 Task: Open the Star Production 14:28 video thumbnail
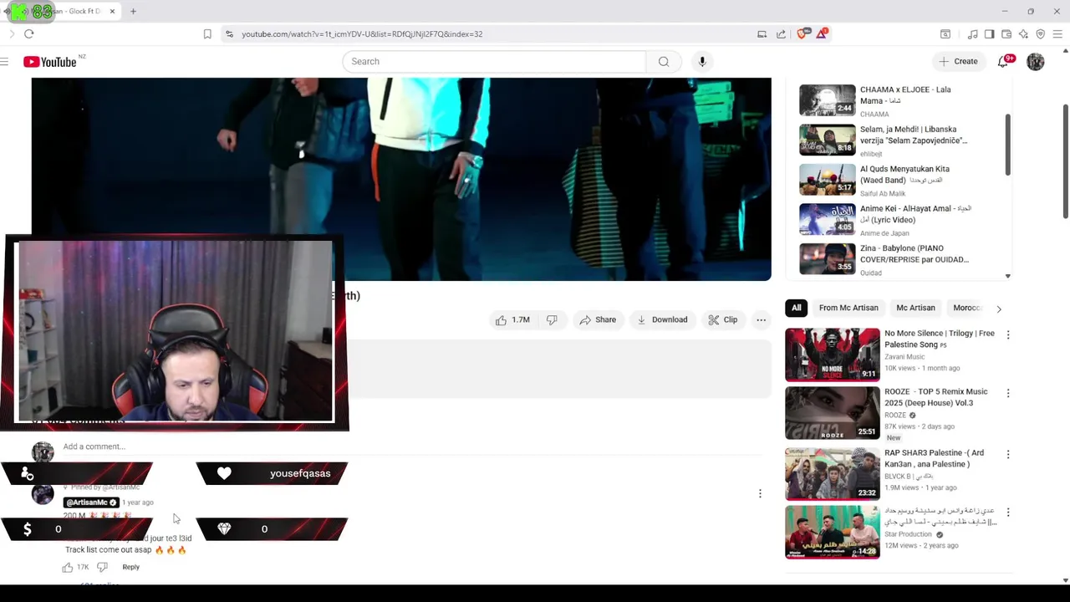(x=833, y=532)
